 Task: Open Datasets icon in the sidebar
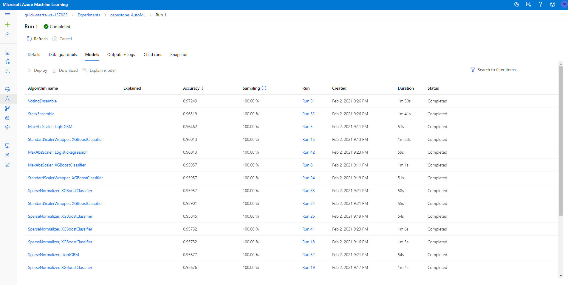point(7,89)
